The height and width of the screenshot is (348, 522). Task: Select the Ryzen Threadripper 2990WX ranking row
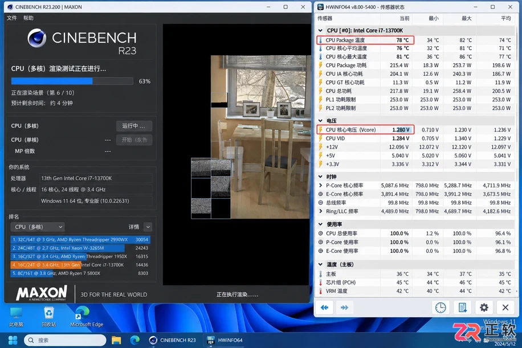[x=80, y=240]
